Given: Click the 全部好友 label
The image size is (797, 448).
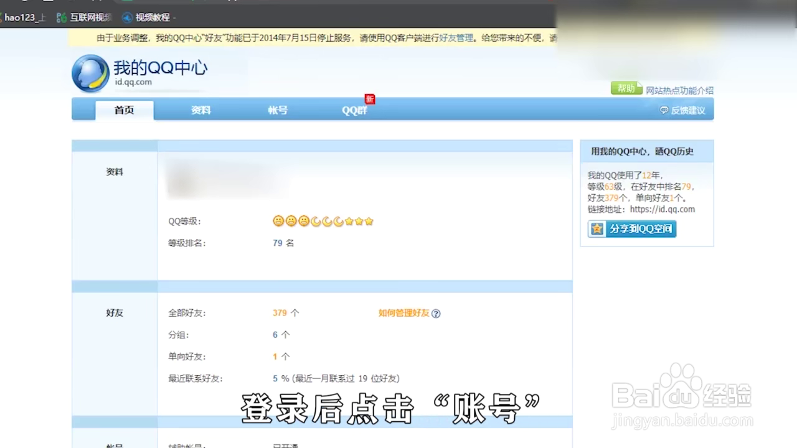Looking at the screenshot, I should pyautogui.click(x=187, y=313).
